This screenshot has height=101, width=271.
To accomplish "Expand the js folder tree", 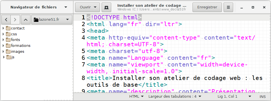I will 4,57.
